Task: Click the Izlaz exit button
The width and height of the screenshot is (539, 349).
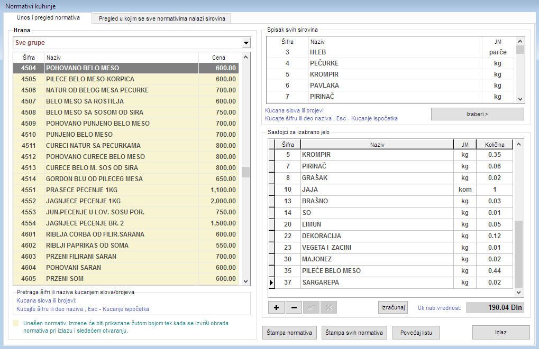Action: 500,332
